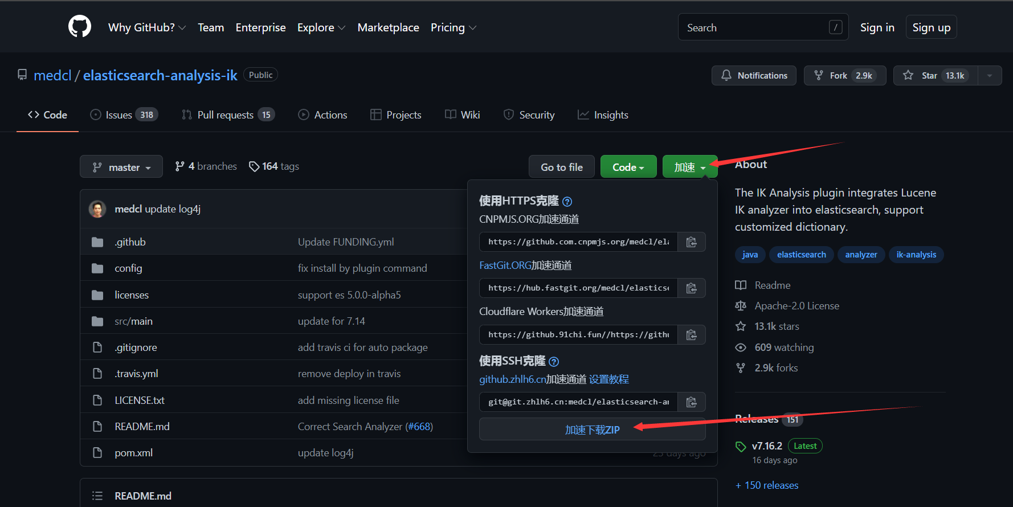1013x507 pixels.
Task: Open the Pull requests tab
Action: pyautogui.click(x=228, y=115)
